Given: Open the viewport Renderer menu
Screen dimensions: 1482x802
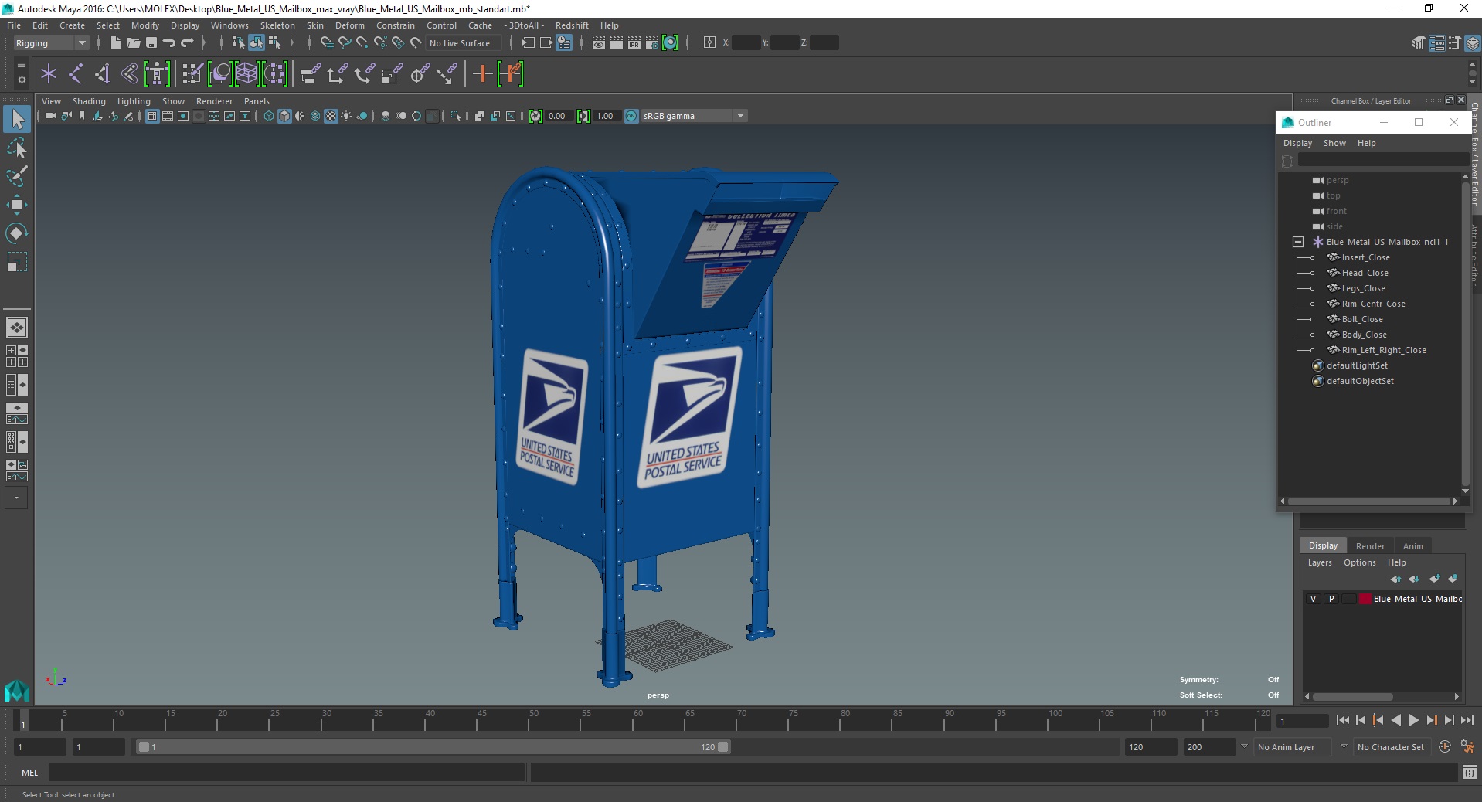Looking at the screenshot, I should (x=214, y=101).
